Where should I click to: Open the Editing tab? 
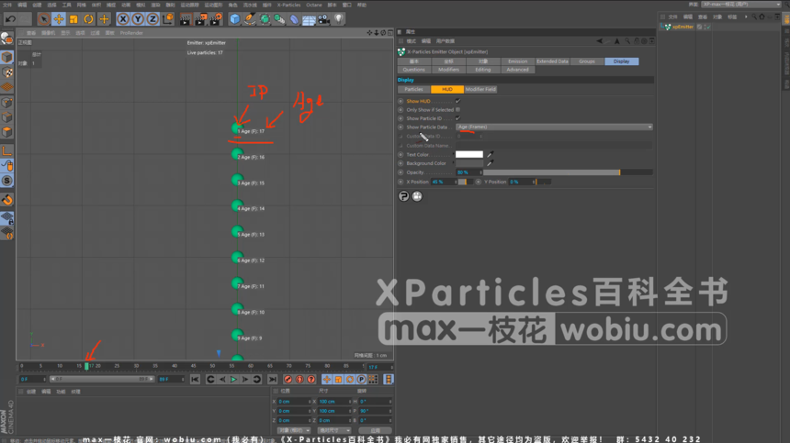[x=482, y=70]
